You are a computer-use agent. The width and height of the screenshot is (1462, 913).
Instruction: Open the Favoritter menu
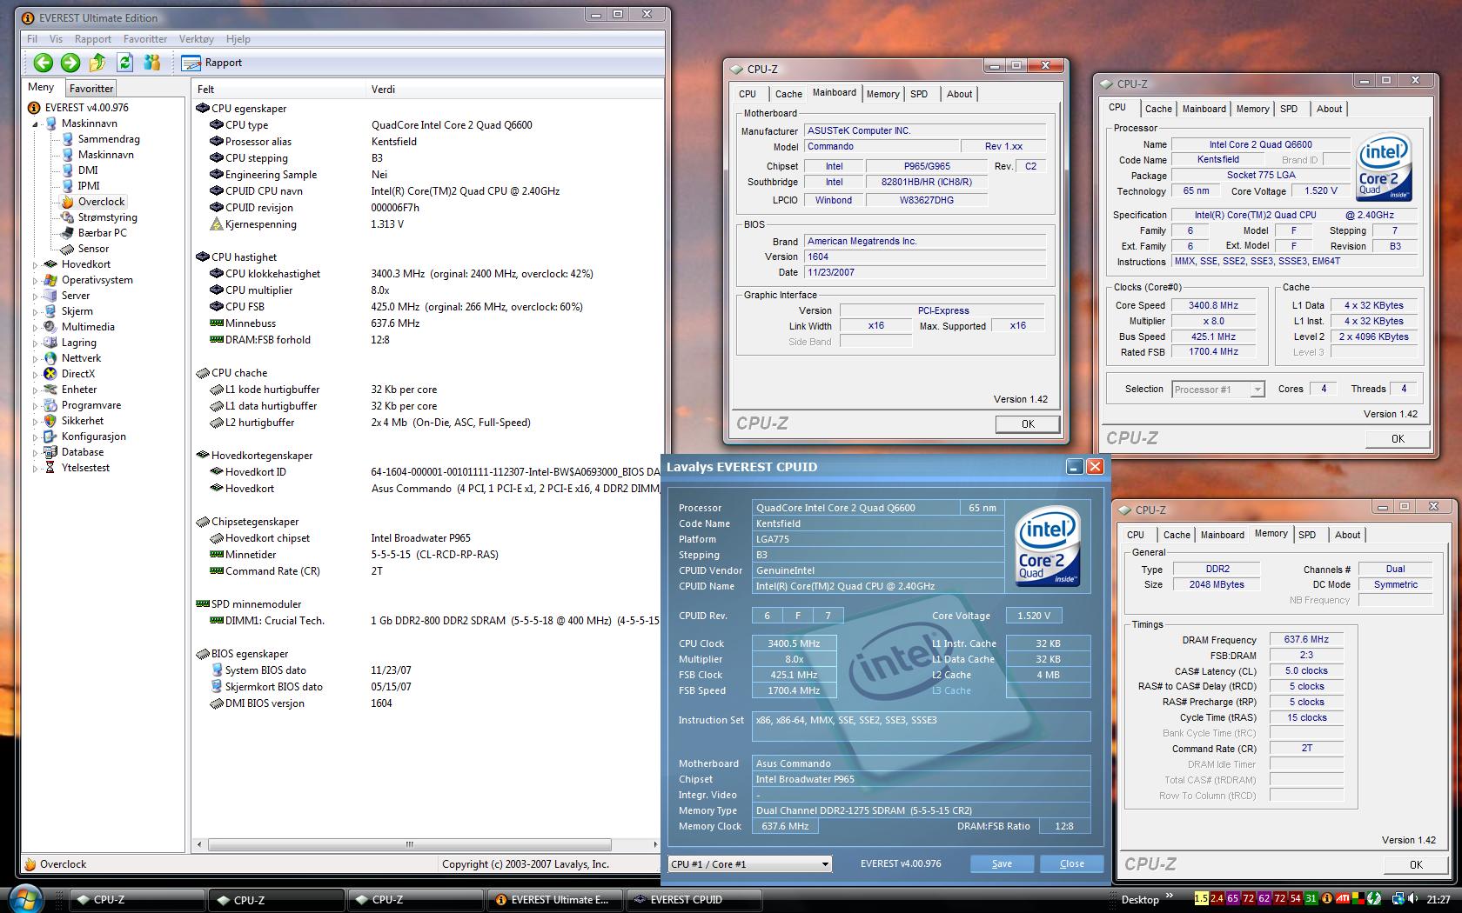pos(145,39)
